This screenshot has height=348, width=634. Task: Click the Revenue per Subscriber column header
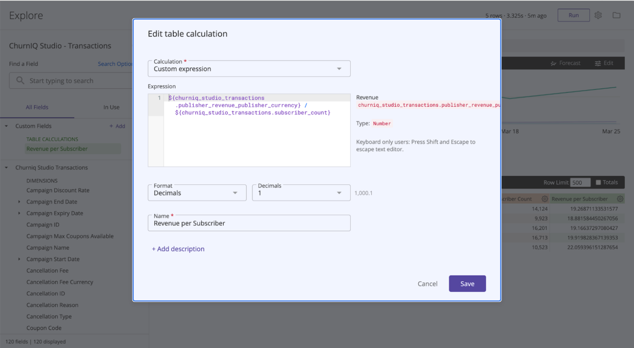click(x=579, y=199)
